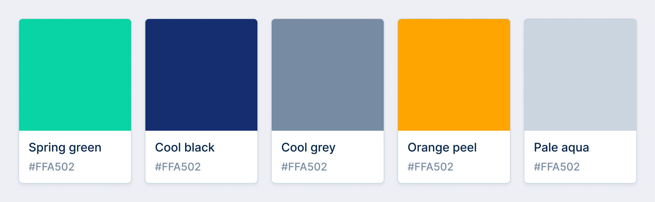The width and height of the screenshot is (655, 202).
Task: Click the "Spring green" name label
Action: click(x=65, y=147)
